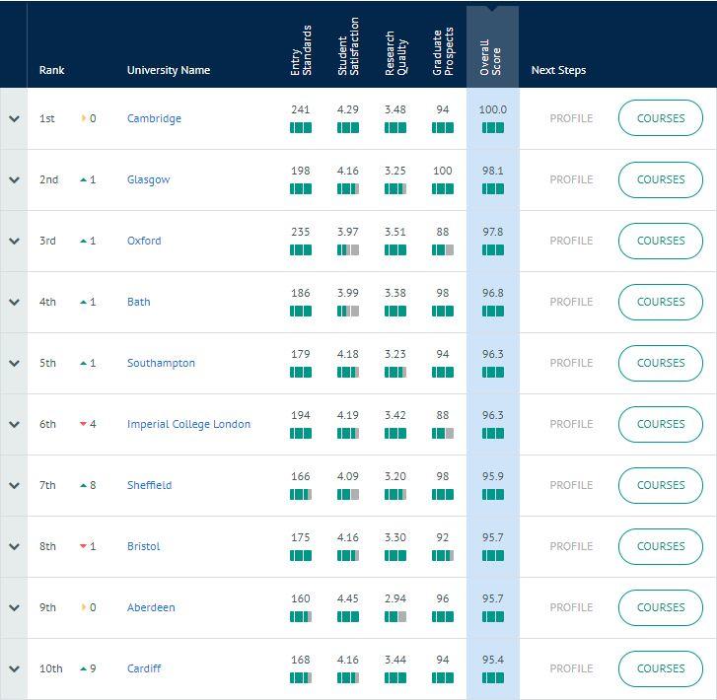Click Entry Standards rating bar for Bristol
Viewport: 717px width, 700px height.
301,556
